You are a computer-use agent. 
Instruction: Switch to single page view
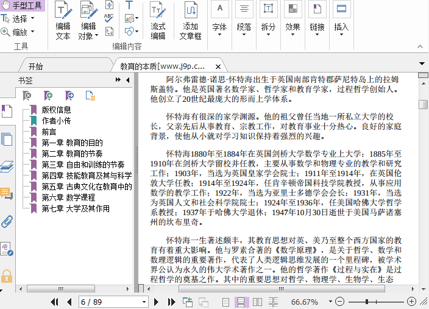(x=225, y=302)
